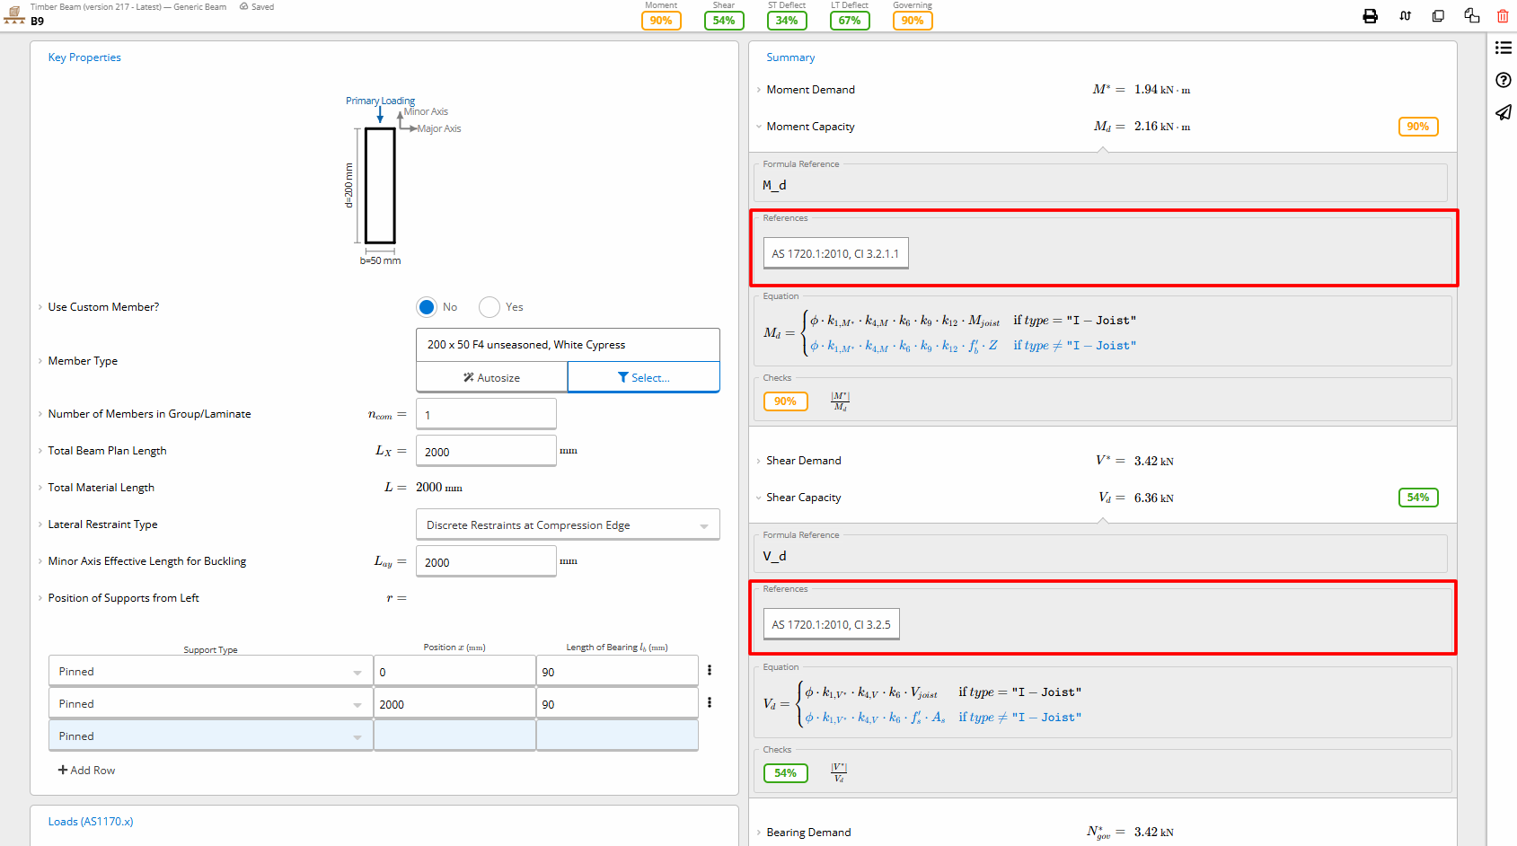The width and height of the screenshot is (1517, 846).
Task: Click the Loads (AS1170.x) section heading
Action: 91,822
